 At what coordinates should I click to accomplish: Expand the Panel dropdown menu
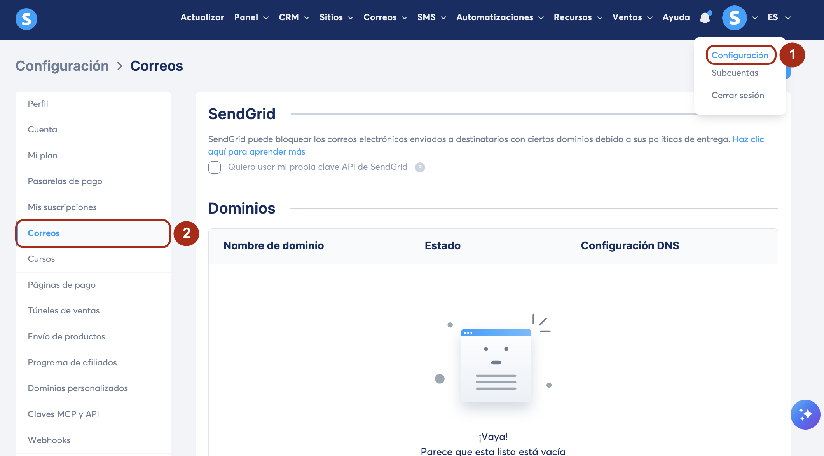251,17
